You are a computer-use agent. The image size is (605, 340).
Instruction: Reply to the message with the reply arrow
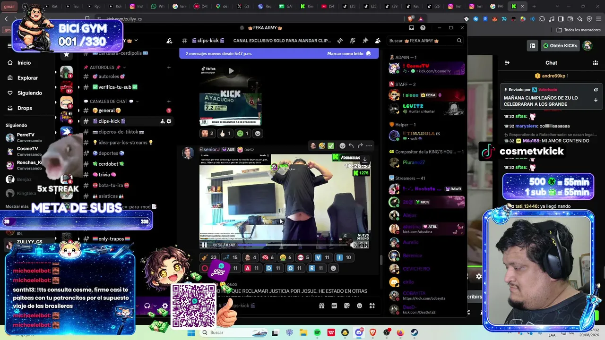[x=351, y=145]
